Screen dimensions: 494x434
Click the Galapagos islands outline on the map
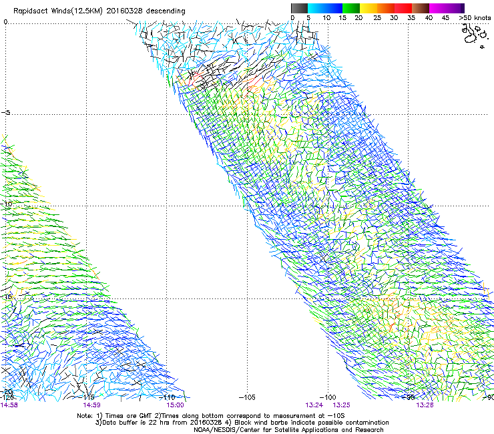pyautogui.click(x=474, y=35)
